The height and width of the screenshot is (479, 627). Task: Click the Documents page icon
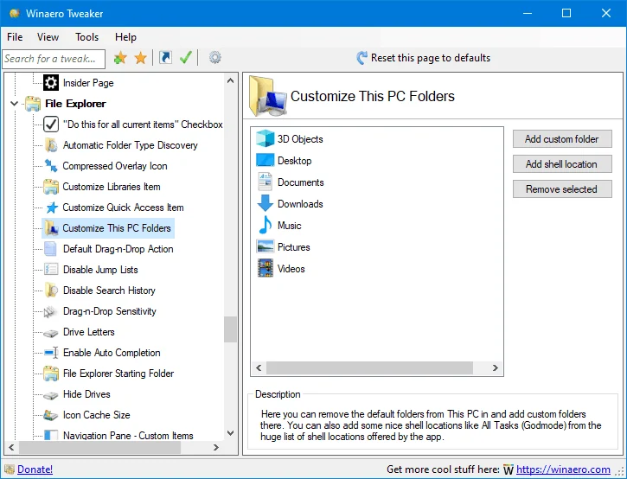pos(265,182)
